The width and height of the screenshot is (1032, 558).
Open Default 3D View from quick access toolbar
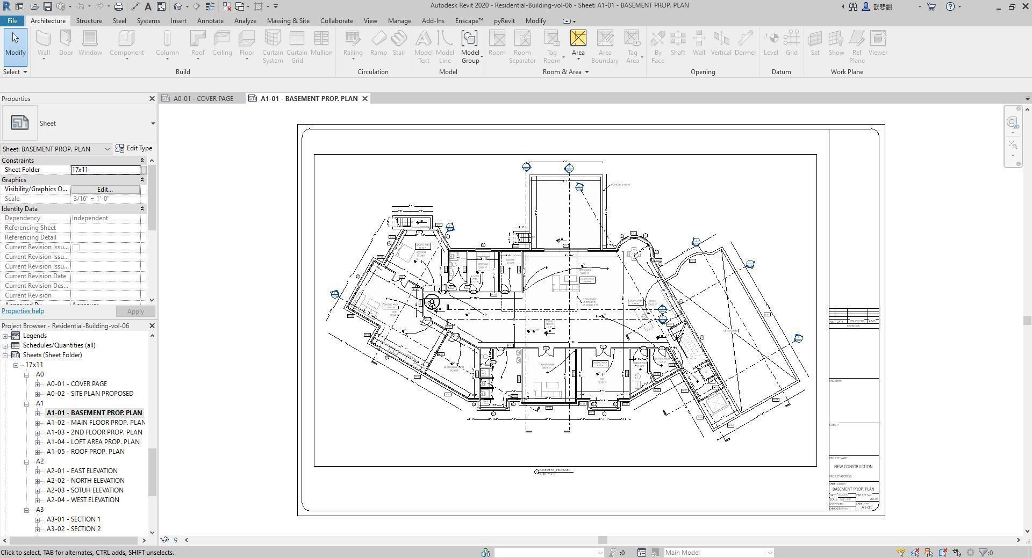pos(178,6)
